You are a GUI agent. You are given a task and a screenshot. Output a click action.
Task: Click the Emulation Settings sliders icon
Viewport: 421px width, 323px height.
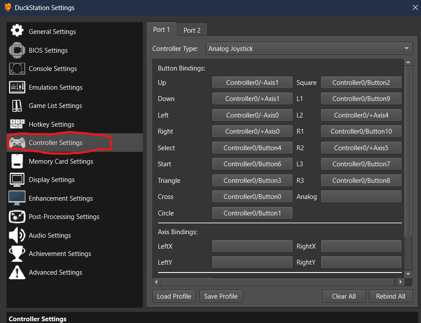tap(17, 87)
